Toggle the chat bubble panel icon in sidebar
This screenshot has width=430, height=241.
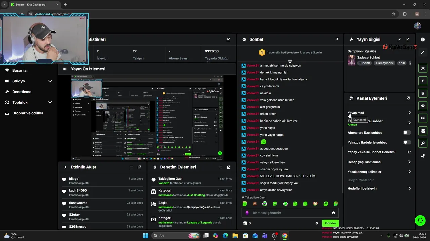tap(423, 106)
